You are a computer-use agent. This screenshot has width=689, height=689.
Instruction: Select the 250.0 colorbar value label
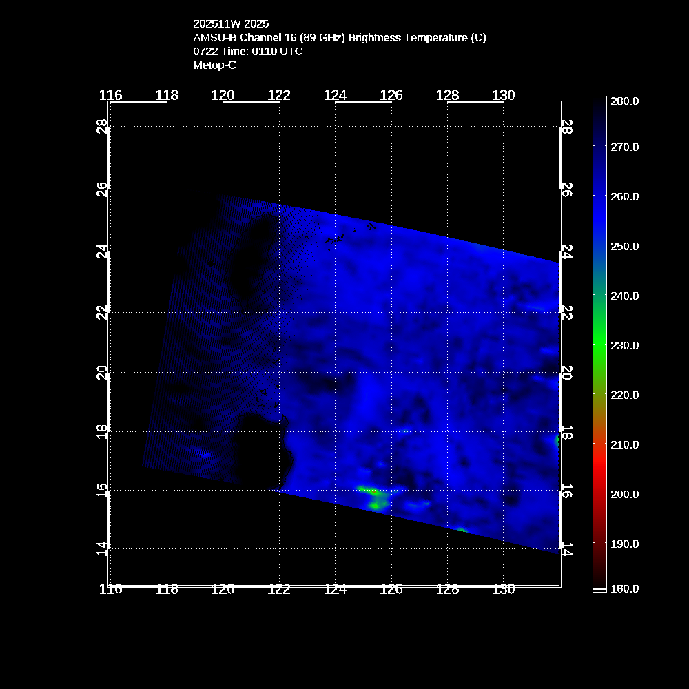[625, 246]
